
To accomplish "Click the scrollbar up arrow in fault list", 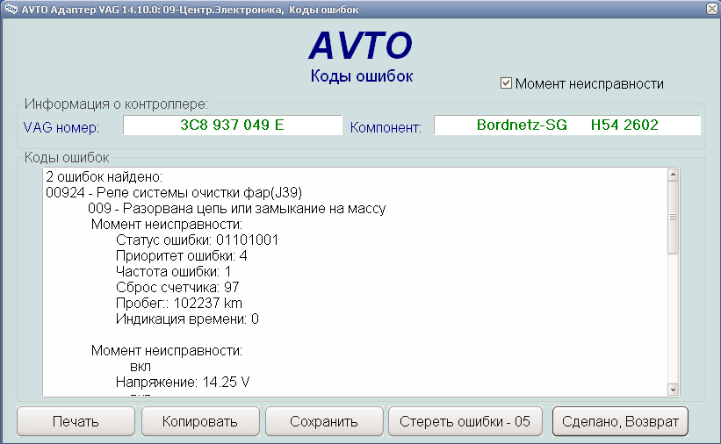I will coord(673,175).
